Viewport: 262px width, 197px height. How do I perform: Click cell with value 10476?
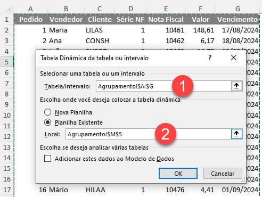(x=166, y=190)
